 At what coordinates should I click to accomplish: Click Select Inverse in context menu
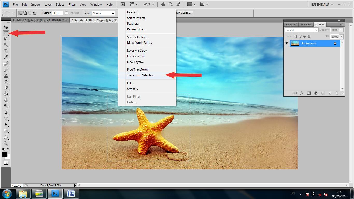click(x=136, y=18)
